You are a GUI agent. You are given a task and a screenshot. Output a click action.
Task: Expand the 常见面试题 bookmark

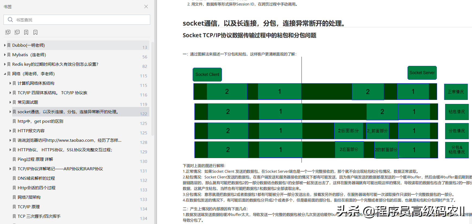10,102
